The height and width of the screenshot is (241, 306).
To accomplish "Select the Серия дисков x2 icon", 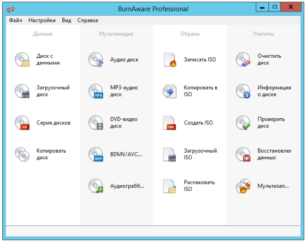I will click(22, 123).
